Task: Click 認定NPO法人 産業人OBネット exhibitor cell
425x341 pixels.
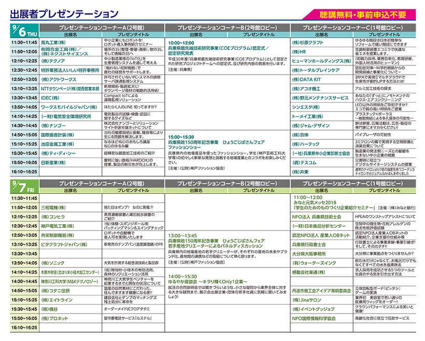Action: click(x=321, y=235)
